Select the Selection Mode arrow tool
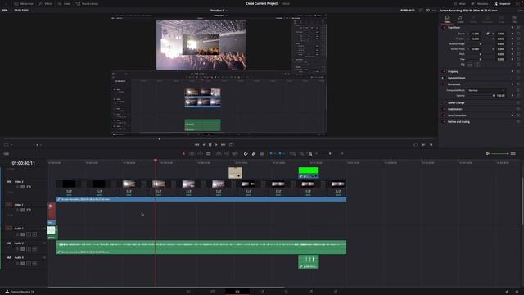Image resolution: width=524 pixels, height=295 pixels. click(x=183, y=153)
